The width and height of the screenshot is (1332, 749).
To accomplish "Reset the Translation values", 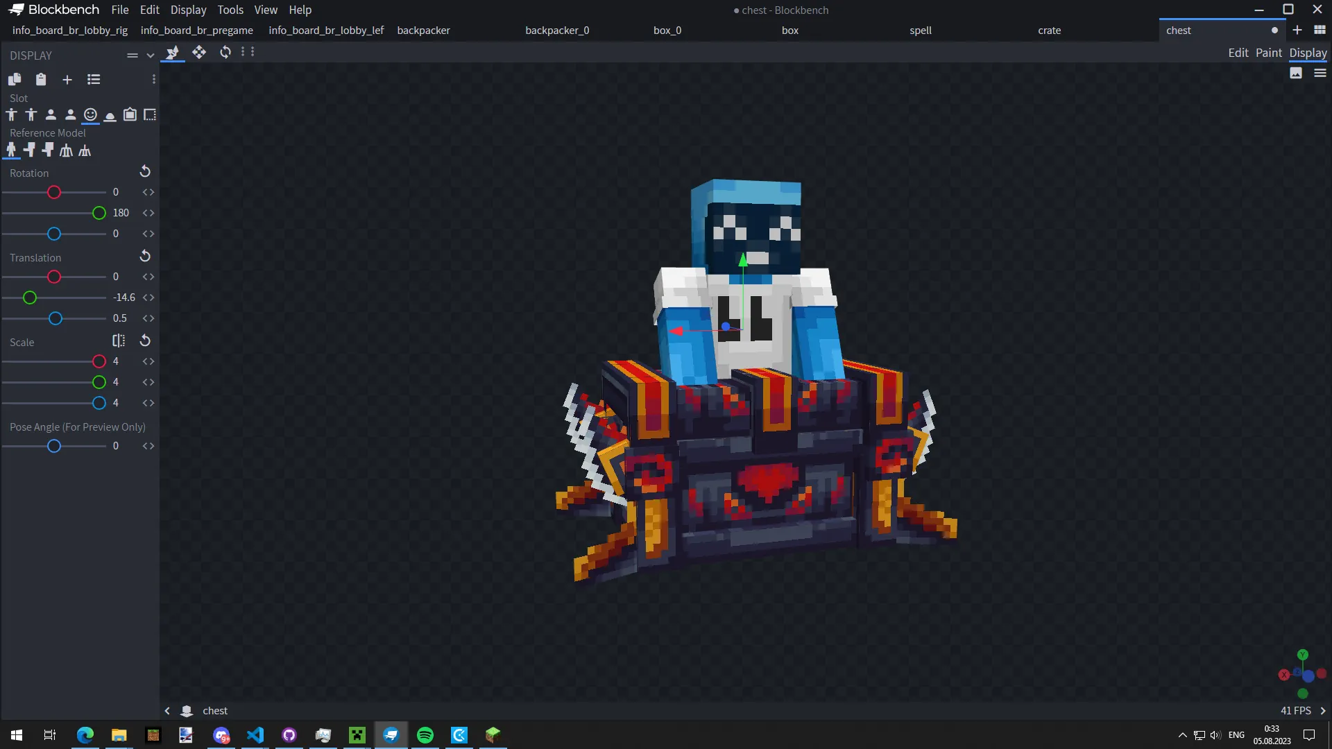I will coord(145,256).
